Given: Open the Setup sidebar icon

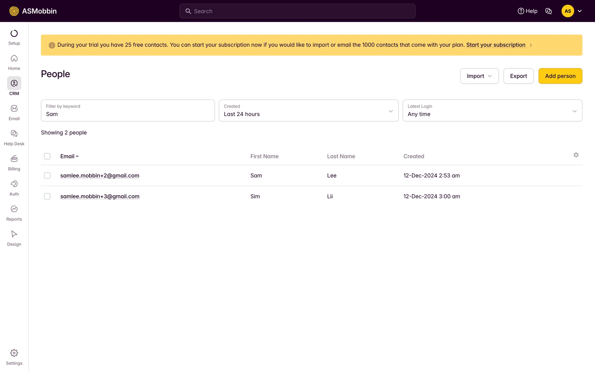Looking at the screenshot, I should 14,33.
